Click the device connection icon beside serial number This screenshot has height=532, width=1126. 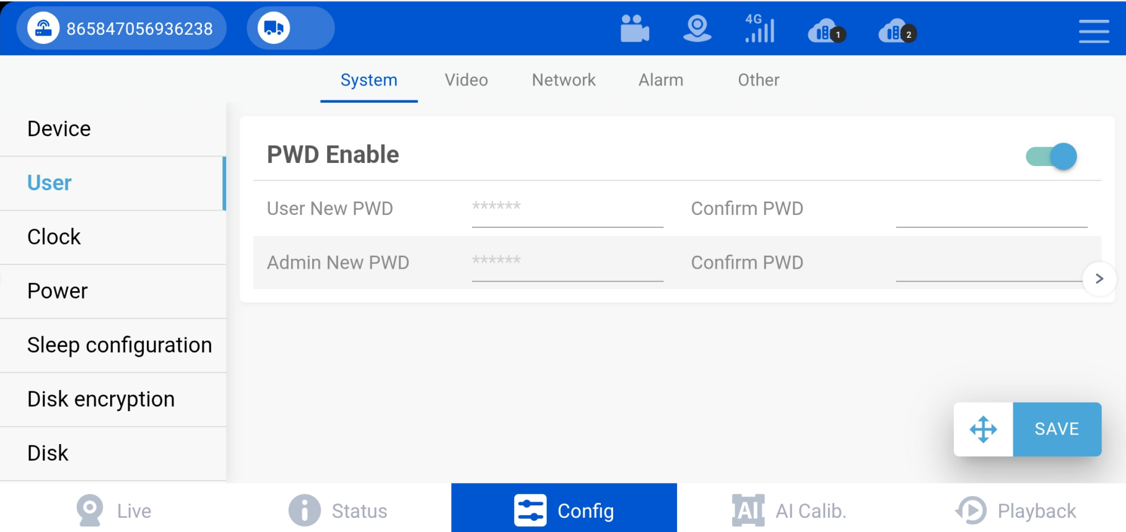coord(43,28)
